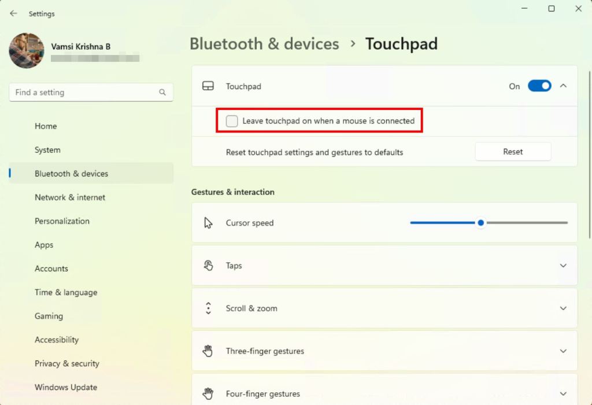Click the Three-finger gestures hand icon
The height and width of the screenshot is (405, 592).
[208, 351]
